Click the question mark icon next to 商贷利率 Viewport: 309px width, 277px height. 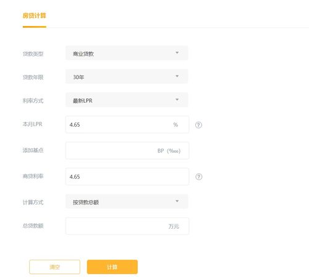click(198, 177)
